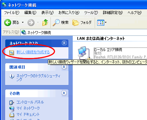The image size is (147, 120).
Task: Open ネットワークのトラブルシューティング link
Action: tap(38, 77)
